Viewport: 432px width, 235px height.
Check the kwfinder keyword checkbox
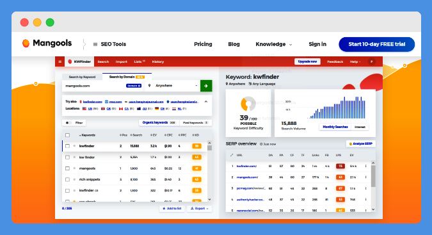coord(67,146)
